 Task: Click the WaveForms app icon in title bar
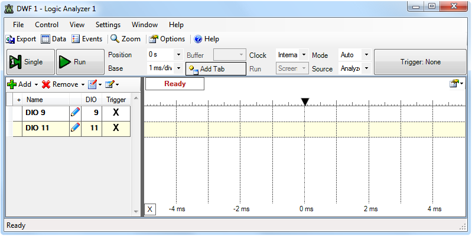(x=9, y=9)
